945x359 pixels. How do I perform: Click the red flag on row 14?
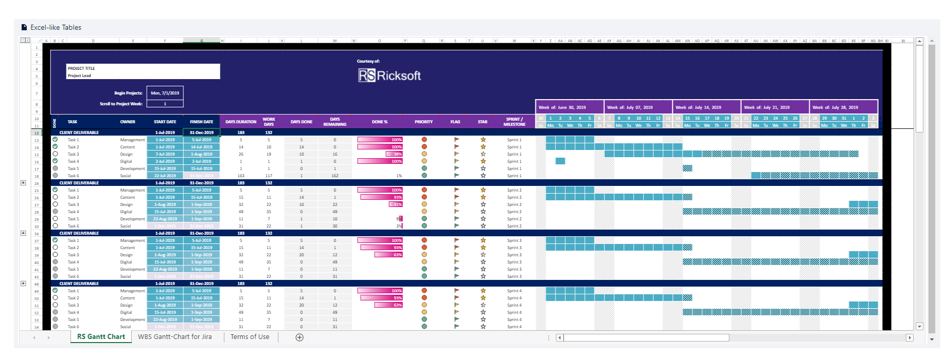[457, 147]
